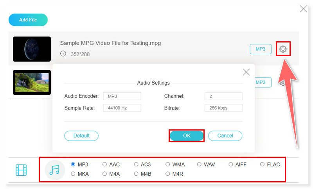Screen dimensions: 313x189
Task: Select the bunny meadow video thumbnail
Action: (32, 82)
